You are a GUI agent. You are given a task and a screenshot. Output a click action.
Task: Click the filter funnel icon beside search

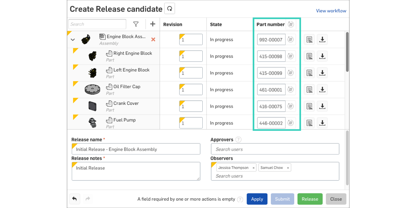136,24
